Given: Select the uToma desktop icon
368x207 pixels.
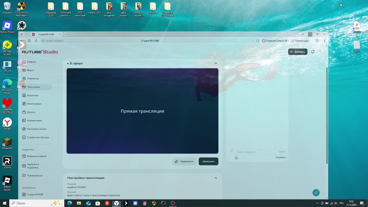Looking at the screenshot, I should 7,162.
